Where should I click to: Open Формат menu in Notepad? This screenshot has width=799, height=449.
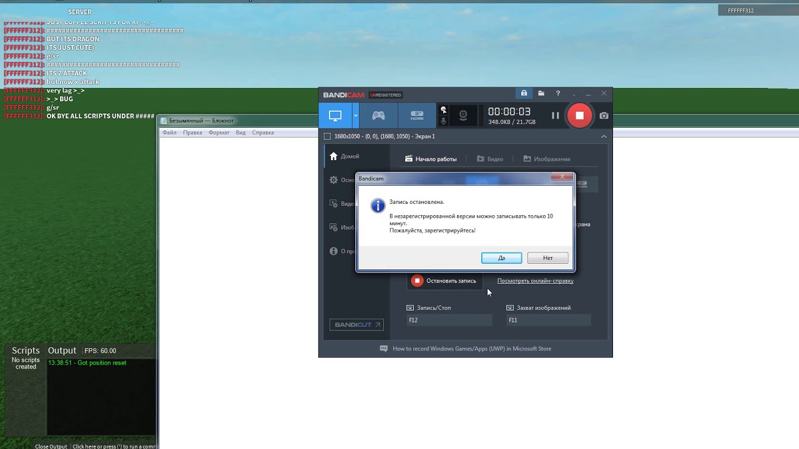[218, 133]
